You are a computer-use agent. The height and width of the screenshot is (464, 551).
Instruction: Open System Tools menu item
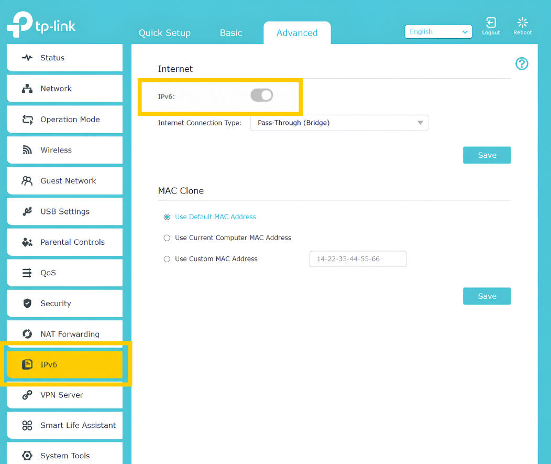pyautogui.click(x=64, y=454)
